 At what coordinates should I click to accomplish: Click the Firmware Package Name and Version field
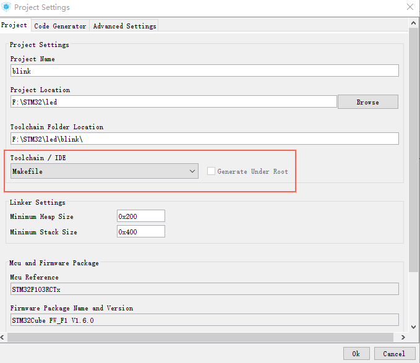coord(204,320)
